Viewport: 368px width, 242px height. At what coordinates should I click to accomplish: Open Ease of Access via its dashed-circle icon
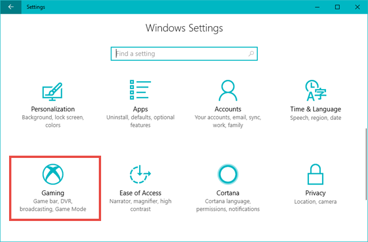pyautogui.click(x=140, y=174)
